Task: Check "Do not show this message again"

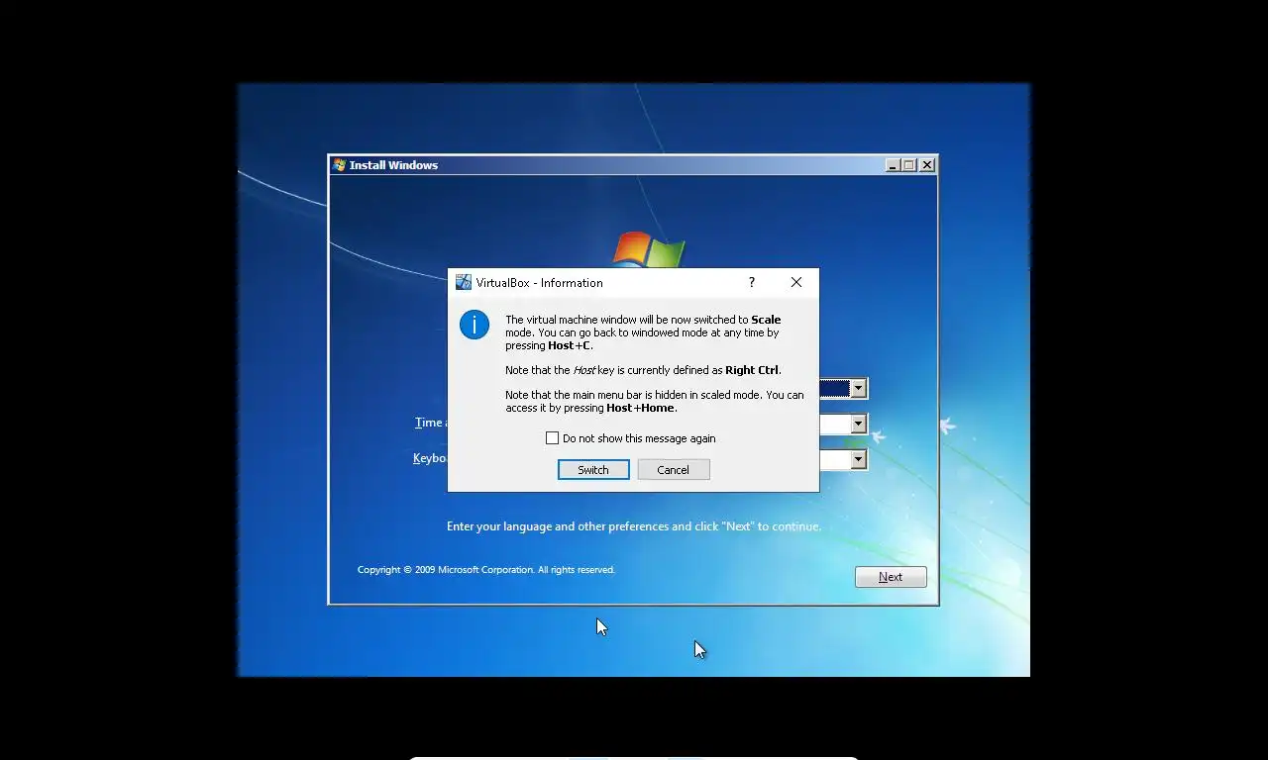Action: click(553, 438)
